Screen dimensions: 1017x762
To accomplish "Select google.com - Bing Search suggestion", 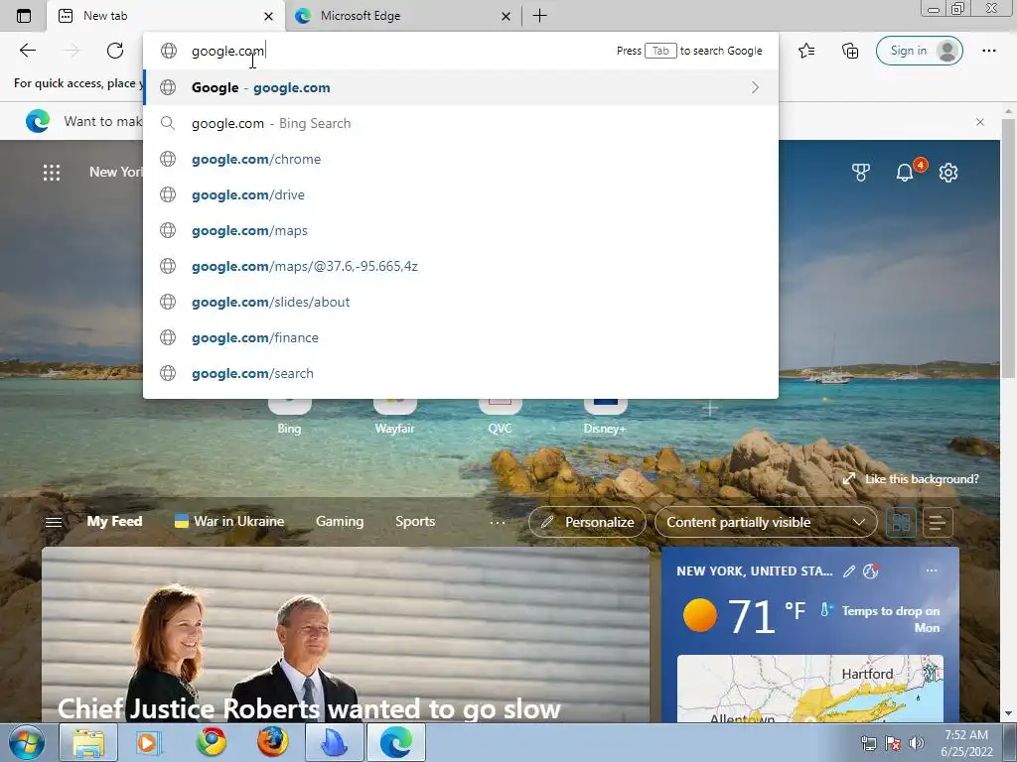I will pos(461,123).
